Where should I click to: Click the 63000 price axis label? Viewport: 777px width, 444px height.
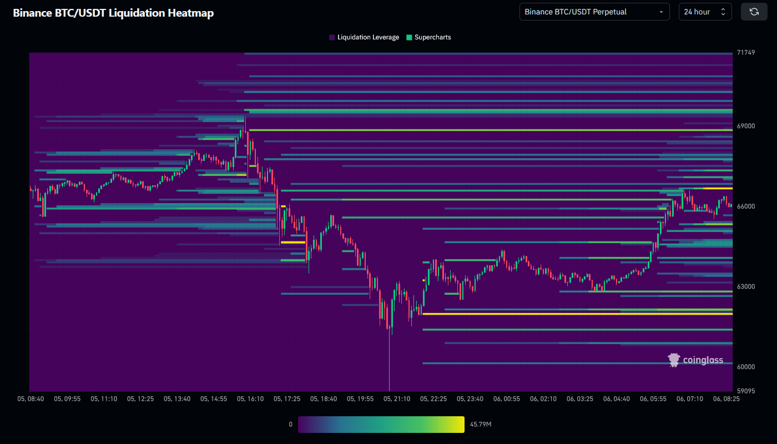click(746, 286)
